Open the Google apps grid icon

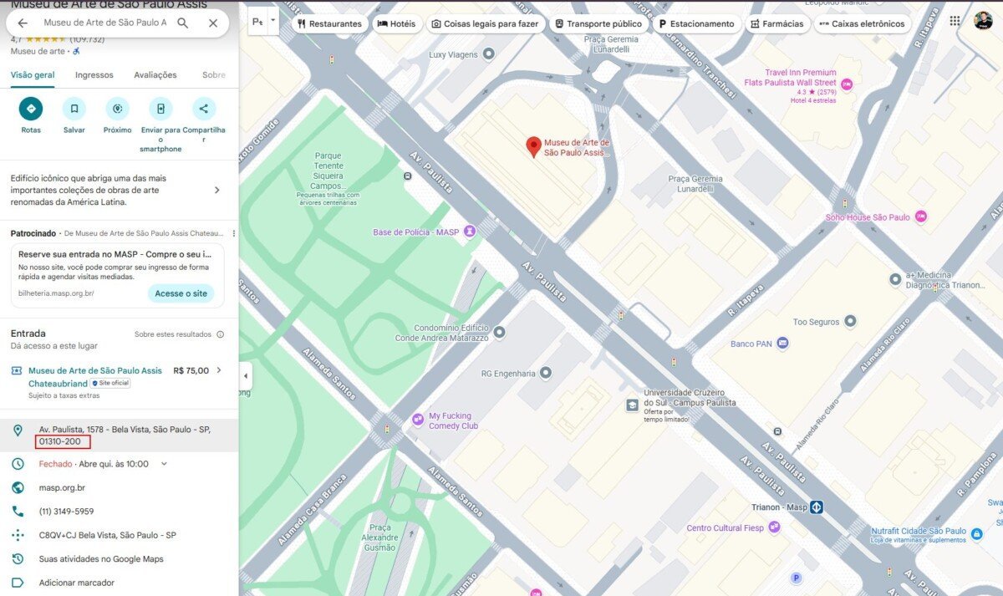pos(955,22)
